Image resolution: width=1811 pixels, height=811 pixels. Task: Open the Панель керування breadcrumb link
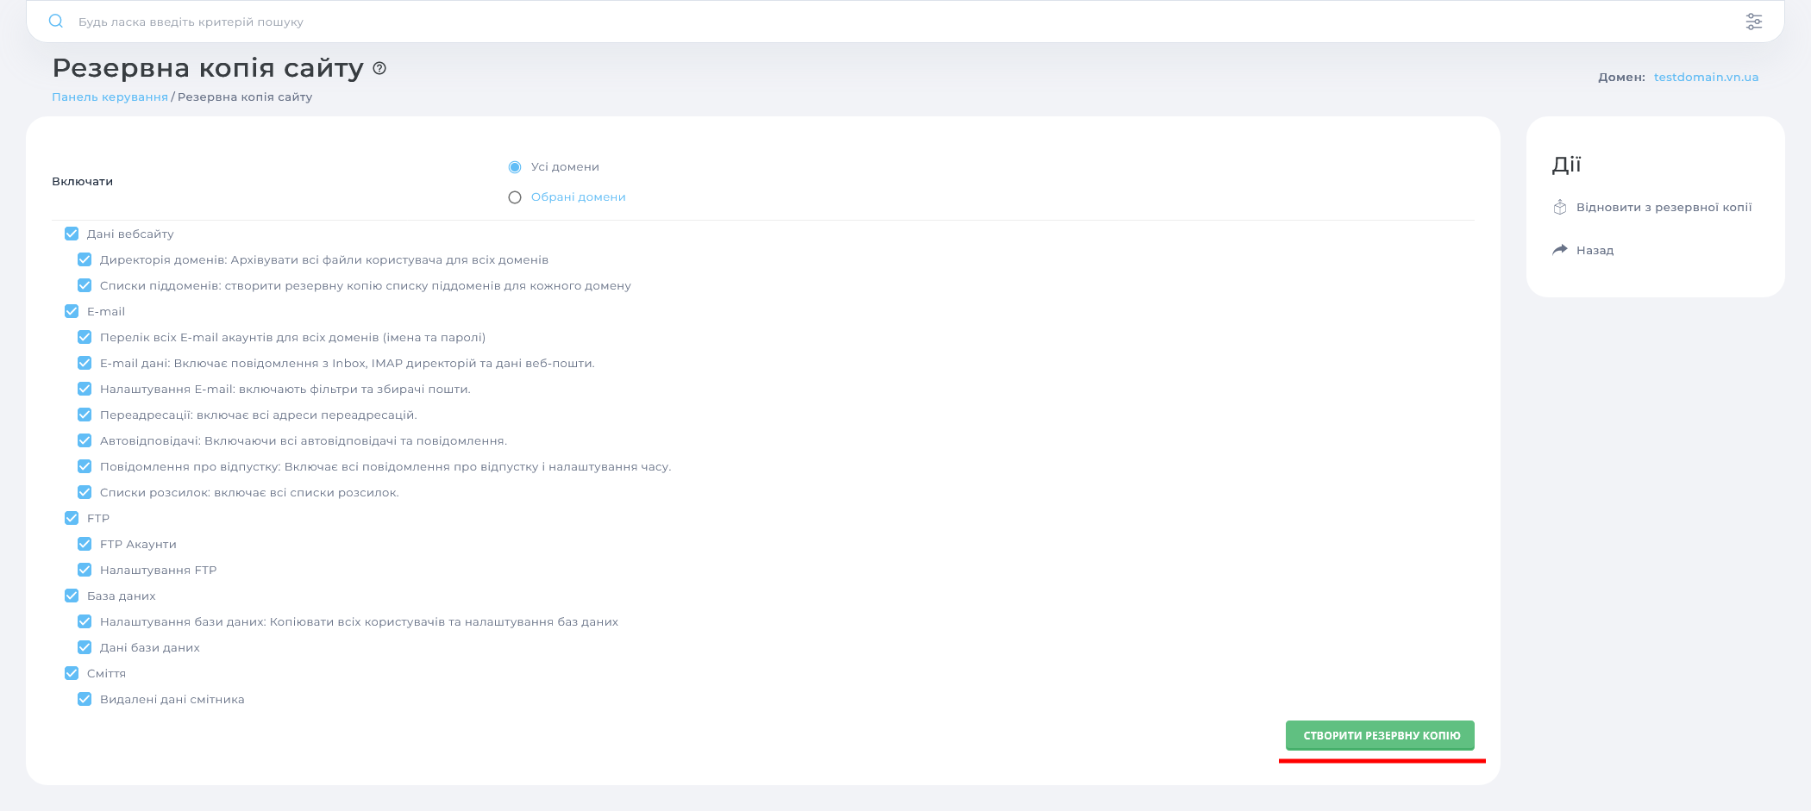[x=110, y=97]
